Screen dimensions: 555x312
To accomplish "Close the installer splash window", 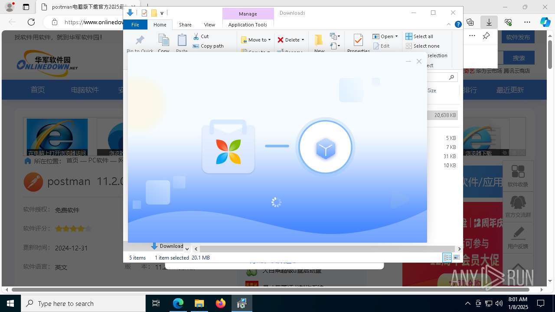I will [x=419, y=62].
